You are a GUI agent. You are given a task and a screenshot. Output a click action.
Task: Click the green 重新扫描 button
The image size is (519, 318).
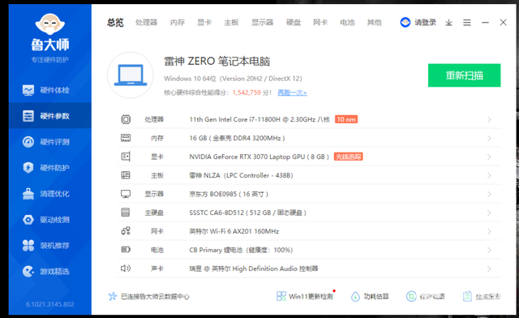pyautogui.click(x=464, y=75)
